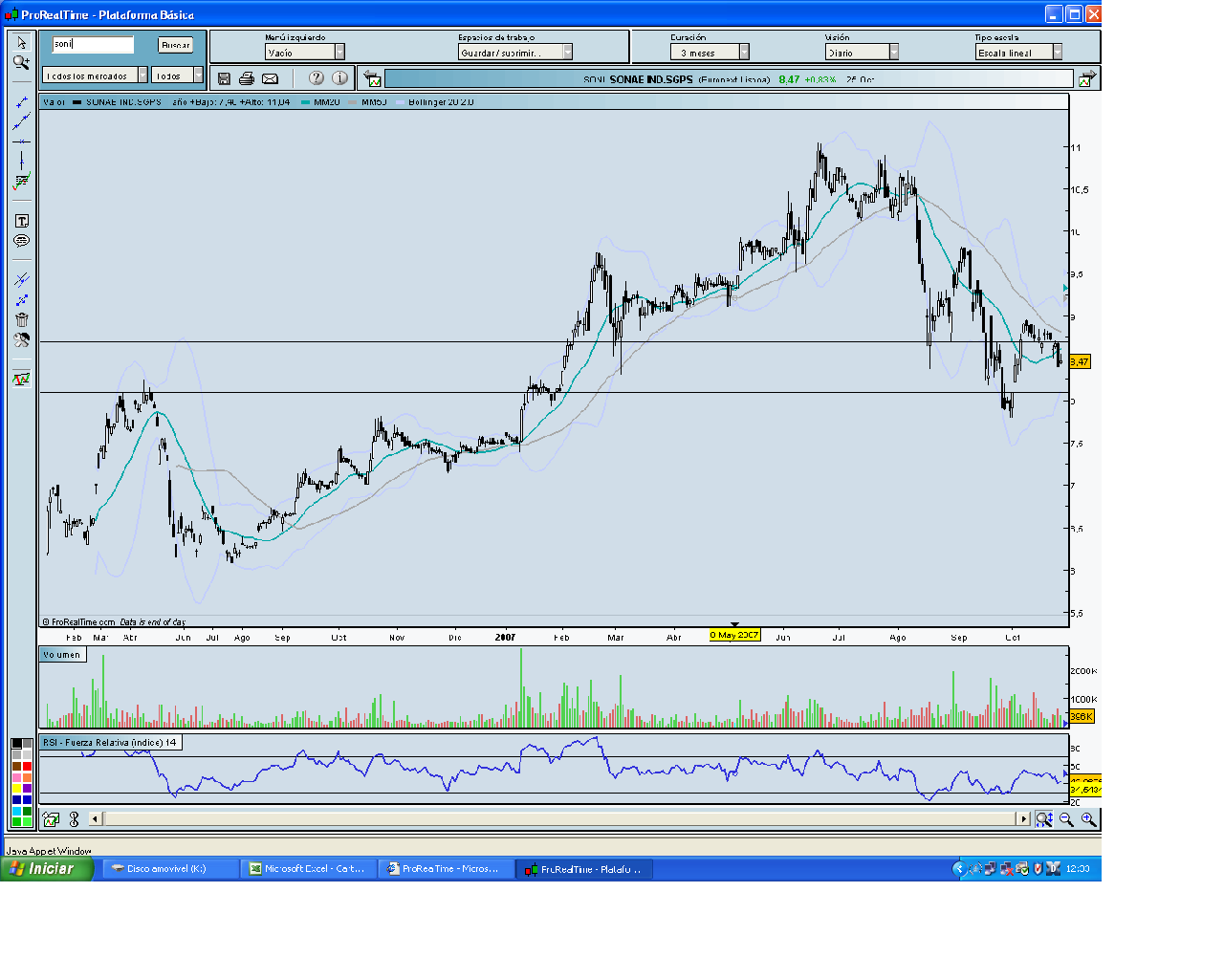Select the arrow pointer tool

pyautogui.click(x=21, y=43)
